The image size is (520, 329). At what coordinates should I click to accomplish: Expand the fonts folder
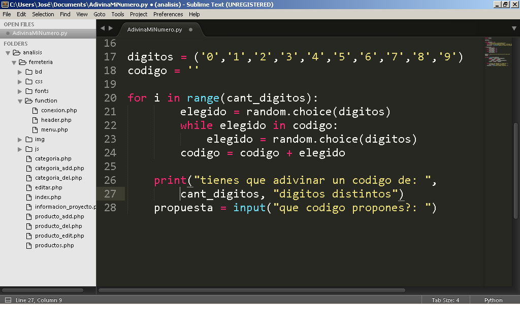coord(20,91)
